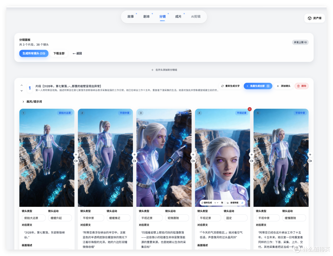This screenshot has width=333, height=256.
Task: Edit shot 2 镜头运动 field 缓缓推近
Action: point(118,218)
